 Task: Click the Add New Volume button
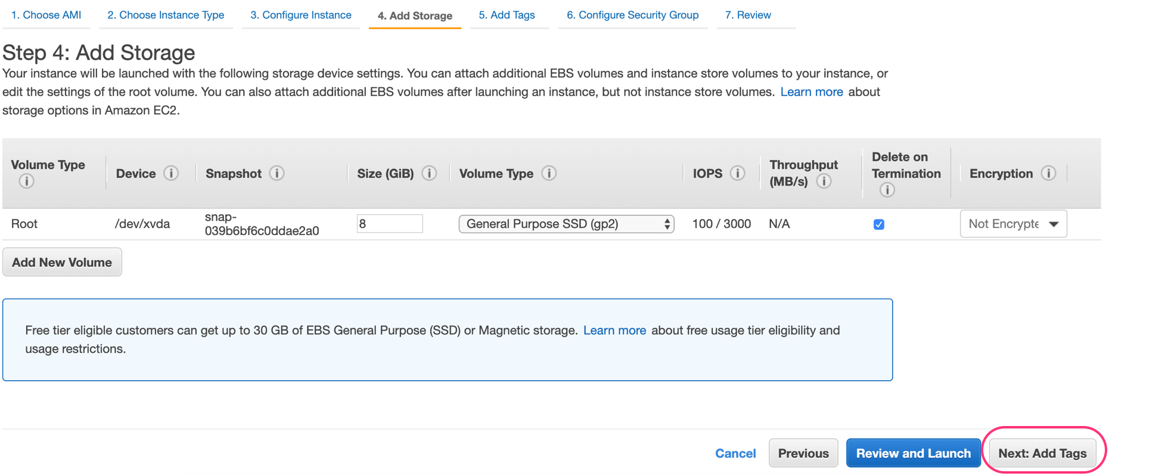(62, 262)
